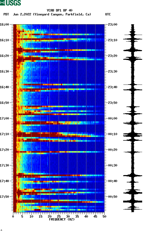Click the spectrogram plot area
This screenshot has height=233, width=144.
(59, 118)
